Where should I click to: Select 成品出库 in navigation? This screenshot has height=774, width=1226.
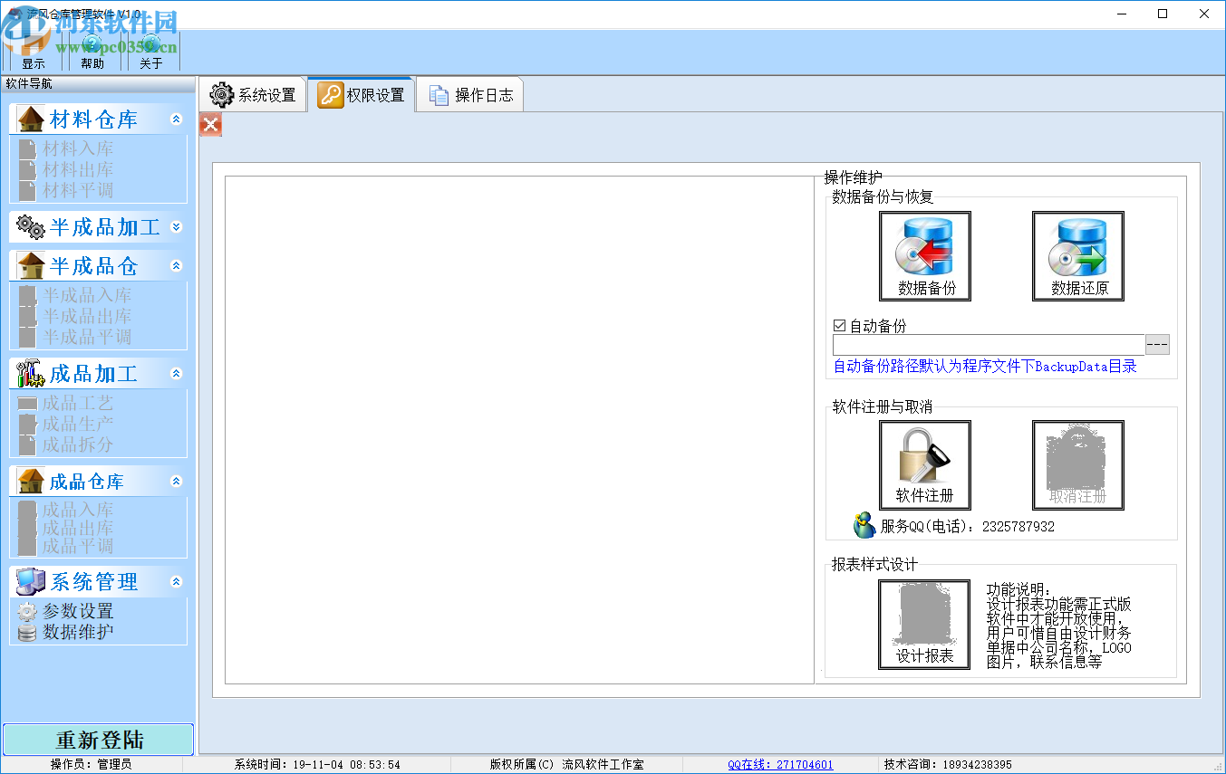pos(78,528)
